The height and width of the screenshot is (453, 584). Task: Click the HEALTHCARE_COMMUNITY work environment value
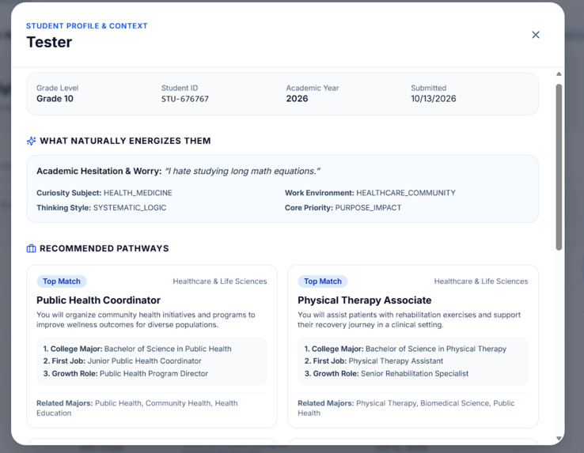click(406, 193)
